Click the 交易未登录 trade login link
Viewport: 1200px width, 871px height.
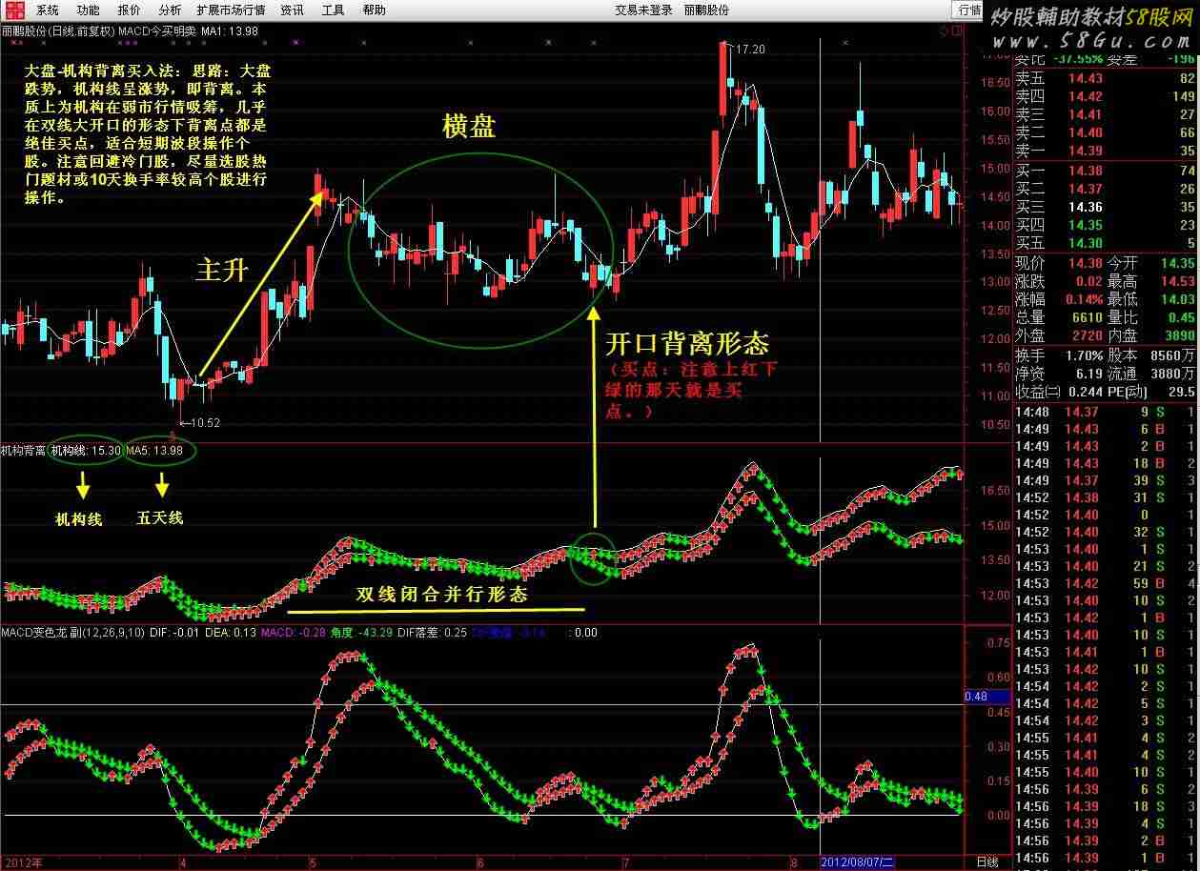(x=644, y=10)
